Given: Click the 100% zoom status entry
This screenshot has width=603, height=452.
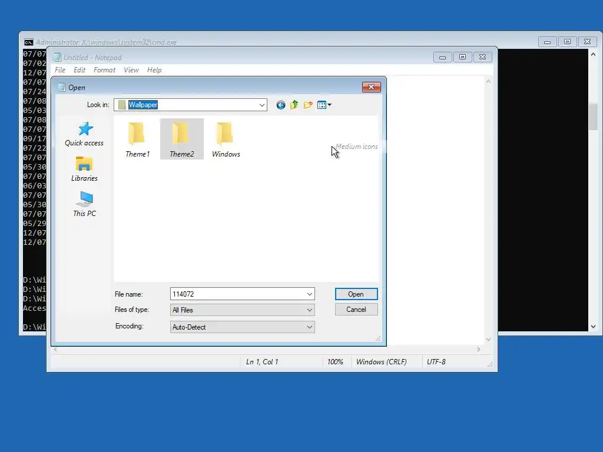Looking at the screenshot, I should 335,362.
